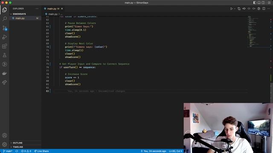This screenshot has width=273, height=153.
Task: Click Ln 83, Col 5 cursor position indicator
Action: pyautogui.click(x=175, y=151)
